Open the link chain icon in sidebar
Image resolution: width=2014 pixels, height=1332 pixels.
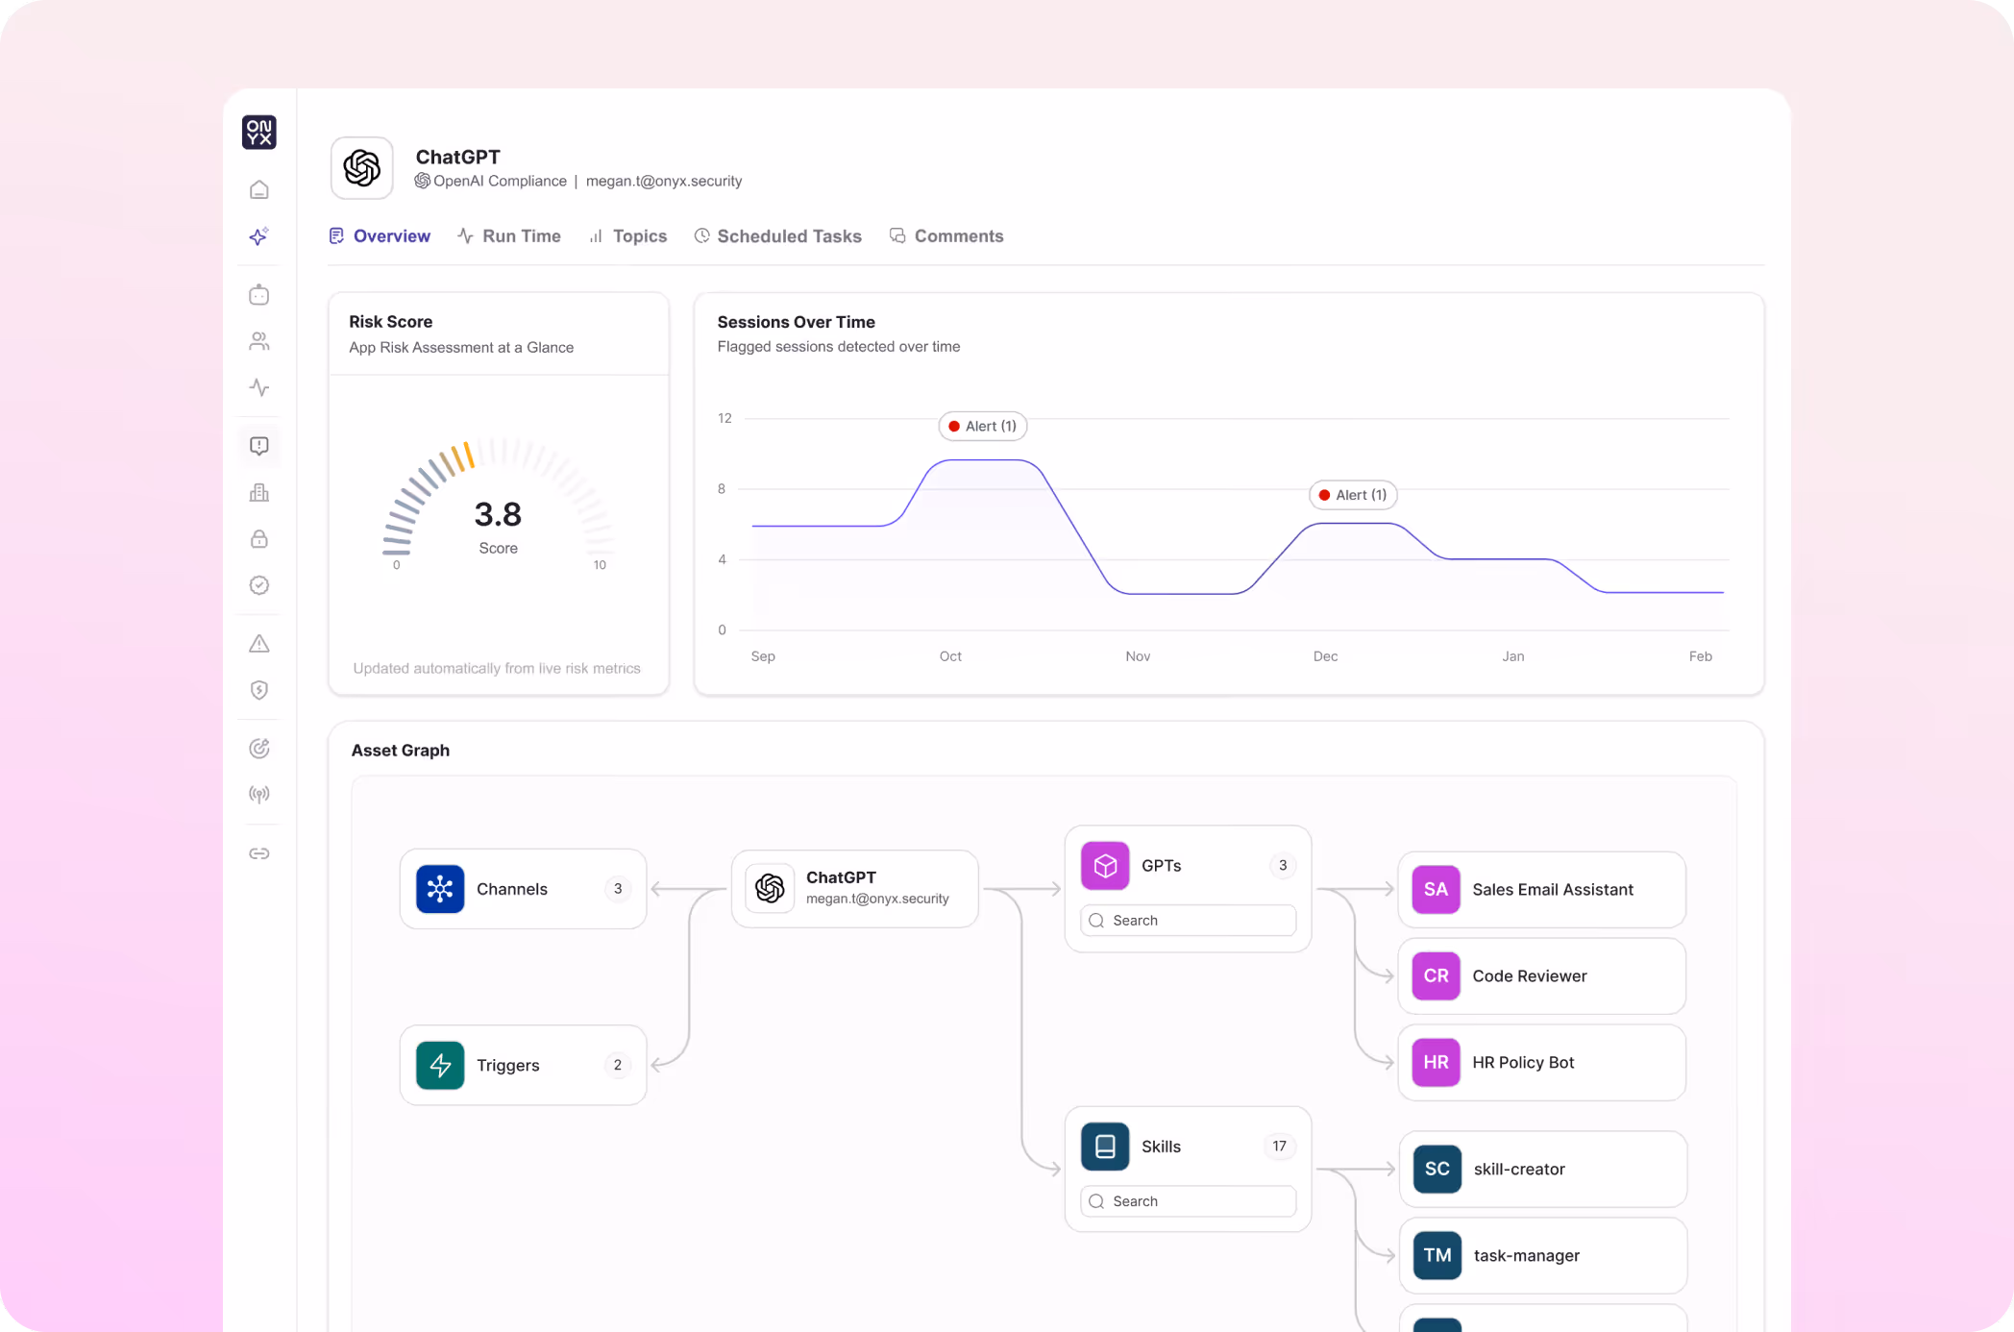(259, 853)
